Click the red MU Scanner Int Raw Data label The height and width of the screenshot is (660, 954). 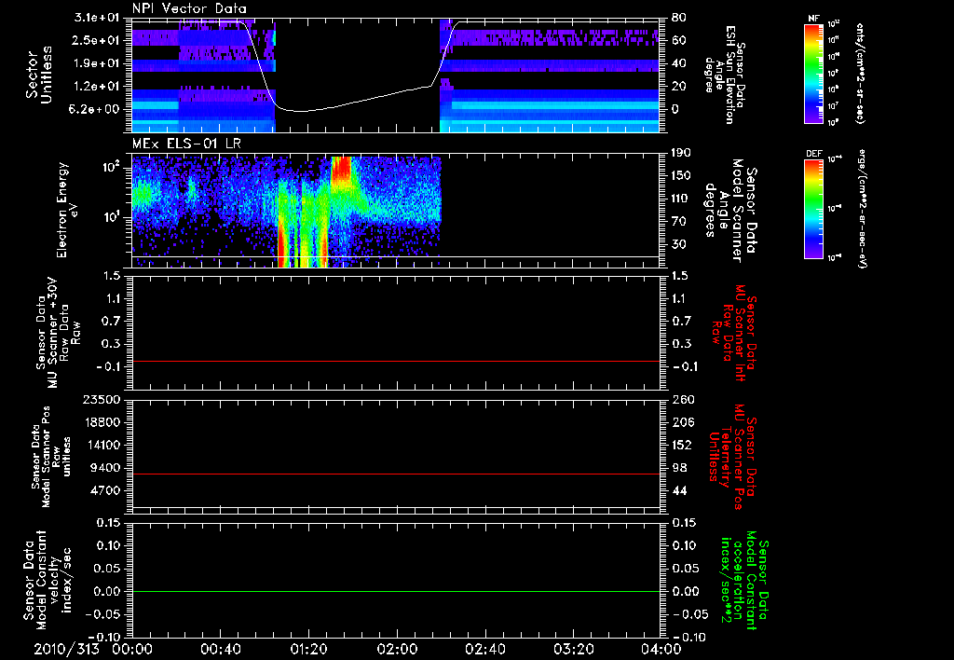pos(734,333)
